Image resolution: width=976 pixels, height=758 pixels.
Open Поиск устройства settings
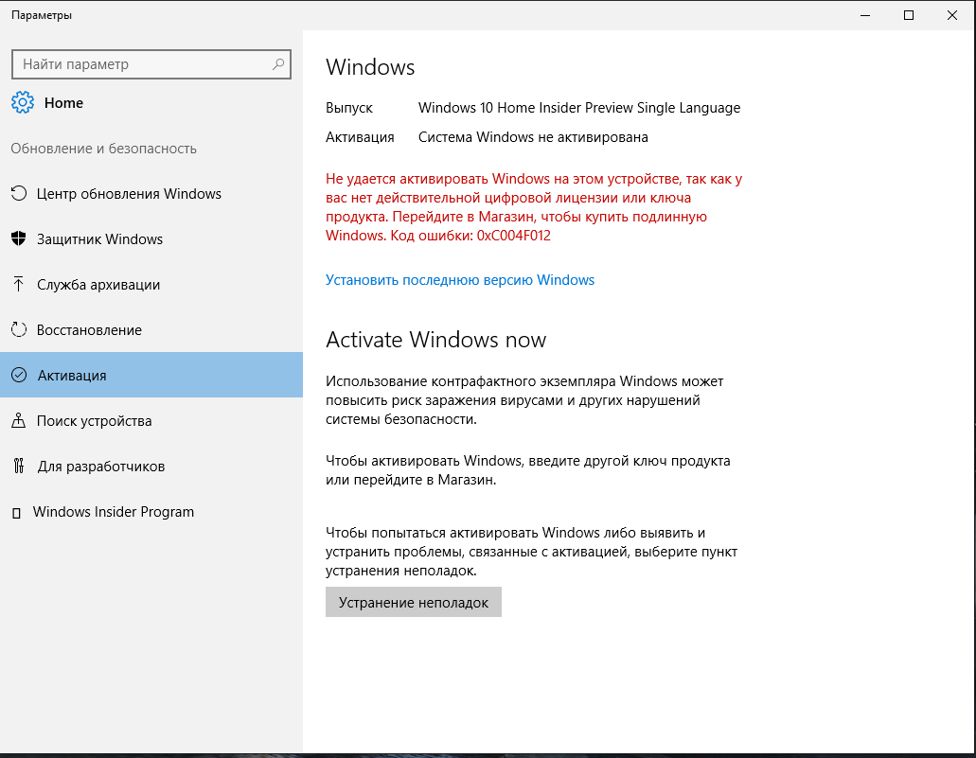[151, 421]
